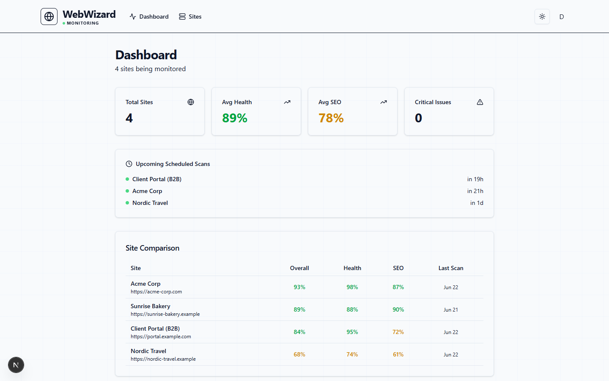Click Acme Corp overall score 93%

tap(299, 287)
